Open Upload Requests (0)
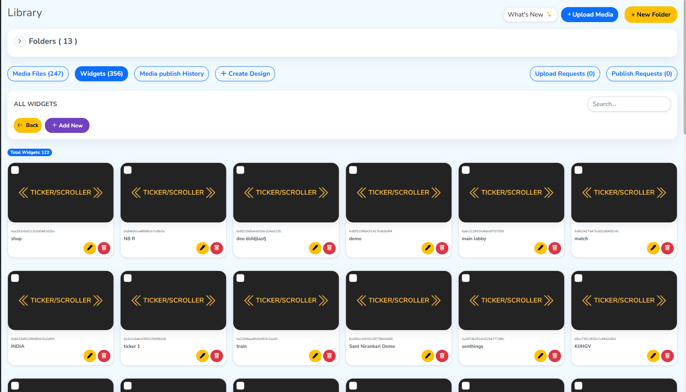The width and height of the screenshot is (686, 392). pyautogui.click(x=565, y=74)
